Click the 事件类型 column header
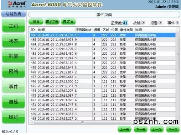This screenshot has height=135, width=181. pos(126,30)
